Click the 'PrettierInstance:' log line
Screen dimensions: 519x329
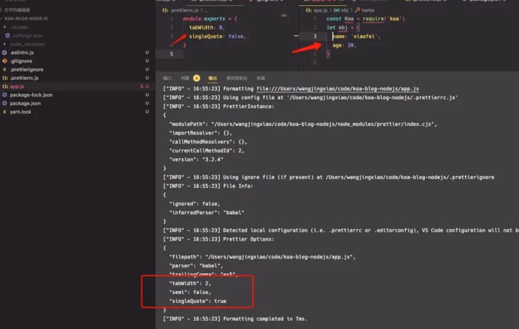[x=219, y=106]
